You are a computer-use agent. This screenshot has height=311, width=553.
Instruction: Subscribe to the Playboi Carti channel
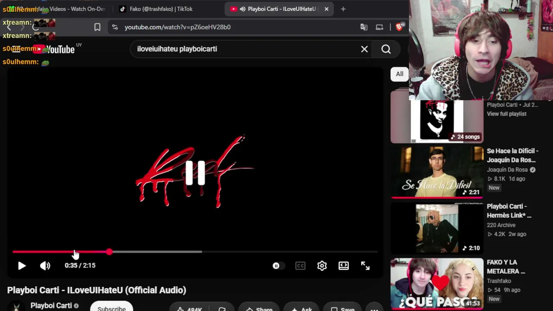[x=111, y=307]
